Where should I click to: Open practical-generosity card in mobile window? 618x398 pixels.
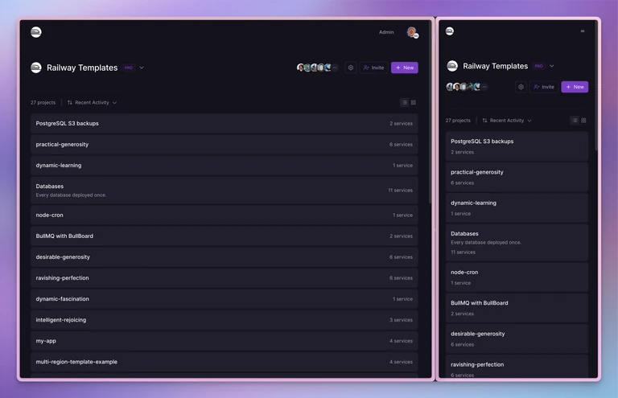coord(517,177)
